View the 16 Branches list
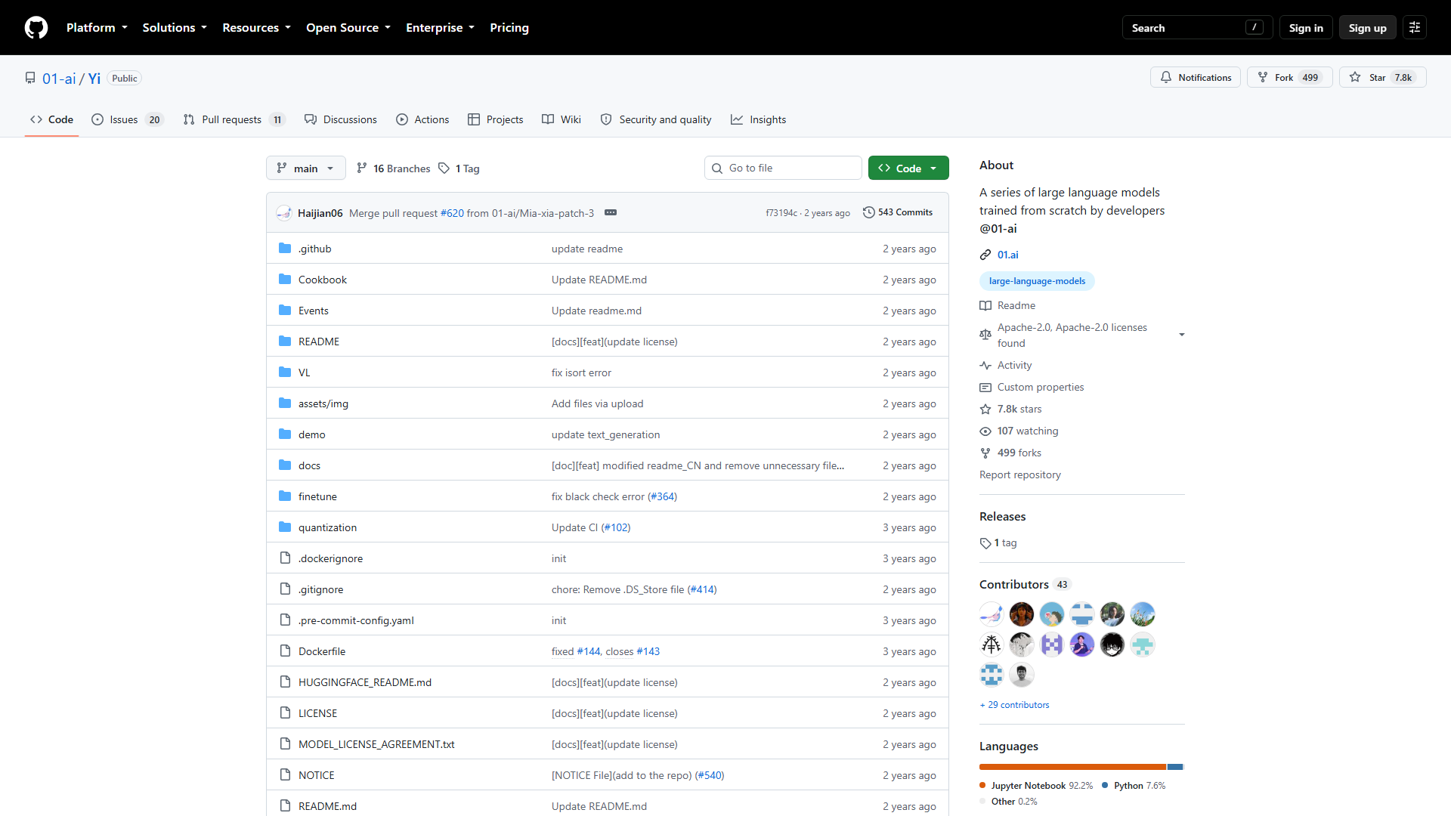 393,168
